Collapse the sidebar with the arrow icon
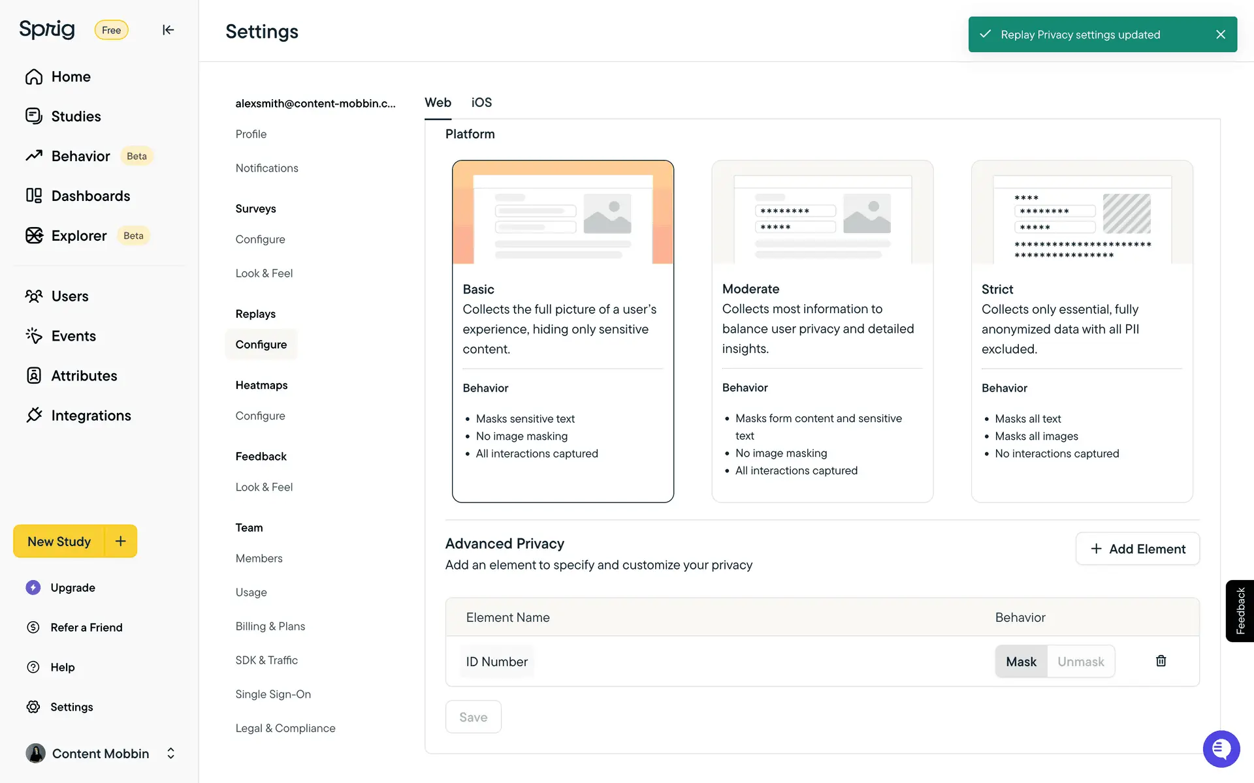Screen dimensions: 1254x783 point(168,30)
